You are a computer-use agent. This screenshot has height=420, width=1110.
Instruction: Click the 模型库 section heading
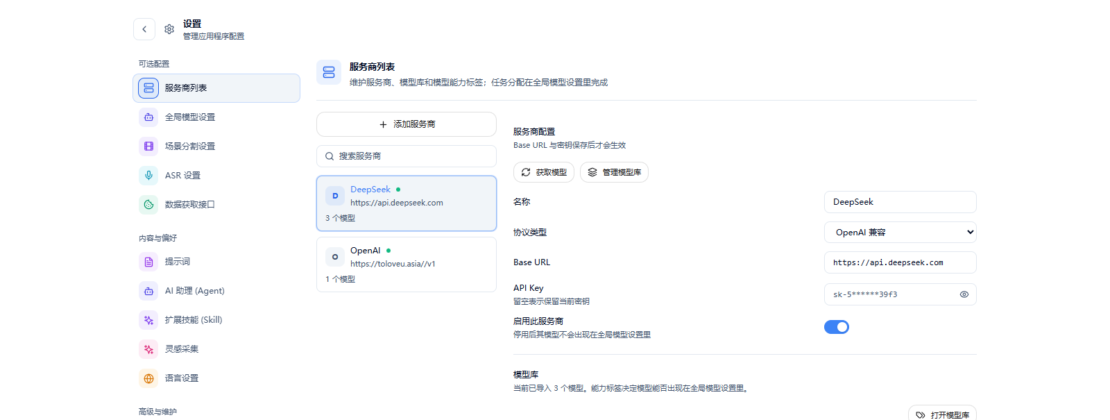point(526,374)
